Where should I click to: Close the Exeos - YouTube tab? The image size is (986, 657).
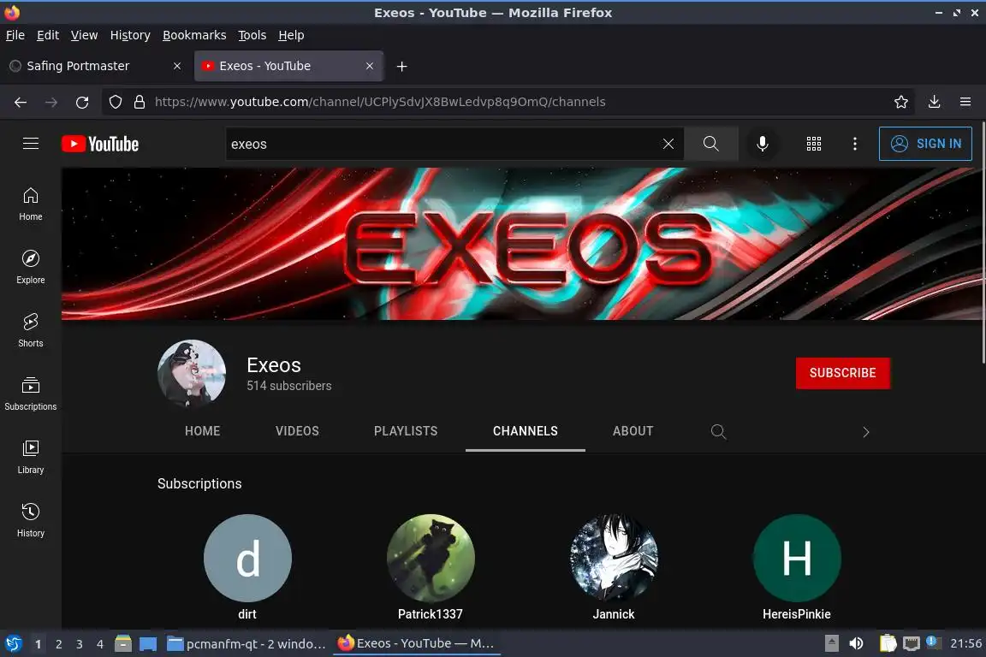pyautogui.click(x=370, y=66)
